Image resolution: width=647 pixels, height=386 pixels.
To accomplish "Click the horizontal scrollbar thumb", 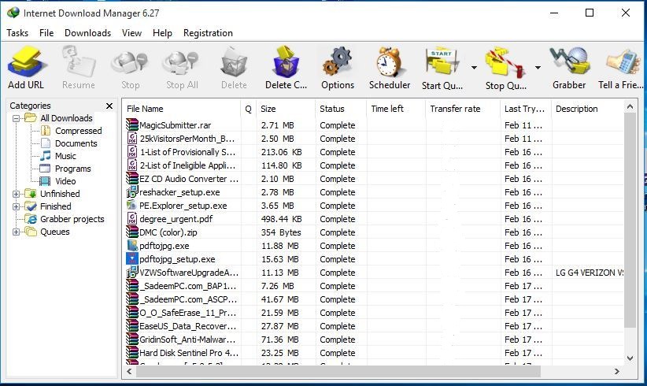I will tap(338, 372).
